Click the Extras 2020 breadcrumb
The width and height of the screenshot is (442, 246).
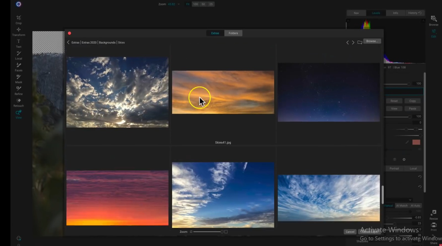tap(89, 43)
